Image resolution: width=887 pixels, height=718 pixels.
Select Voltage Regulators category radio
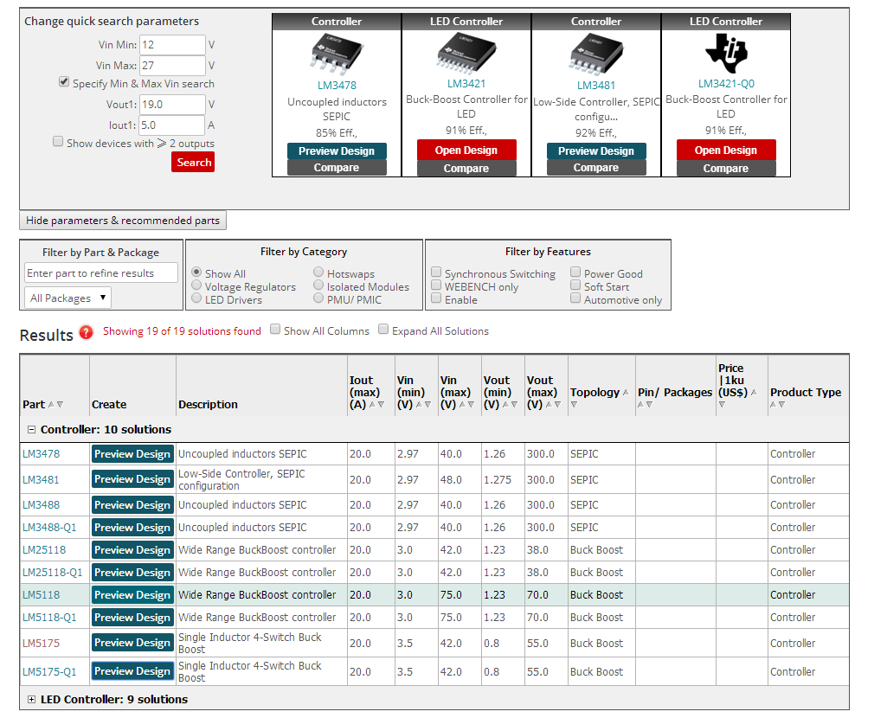tap(196, 285)
